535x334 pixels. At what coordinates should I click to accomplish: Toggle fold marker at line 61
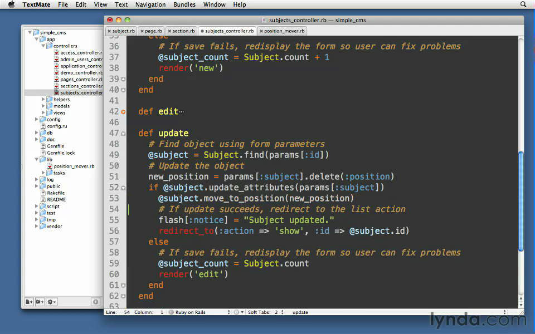pos(123,285)
